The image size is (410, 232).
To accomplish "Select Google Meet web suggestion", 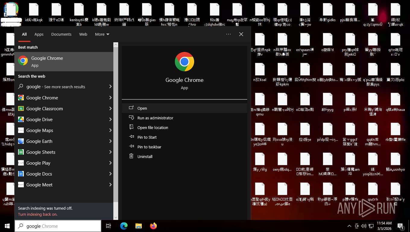I will (x=64, y=185).
